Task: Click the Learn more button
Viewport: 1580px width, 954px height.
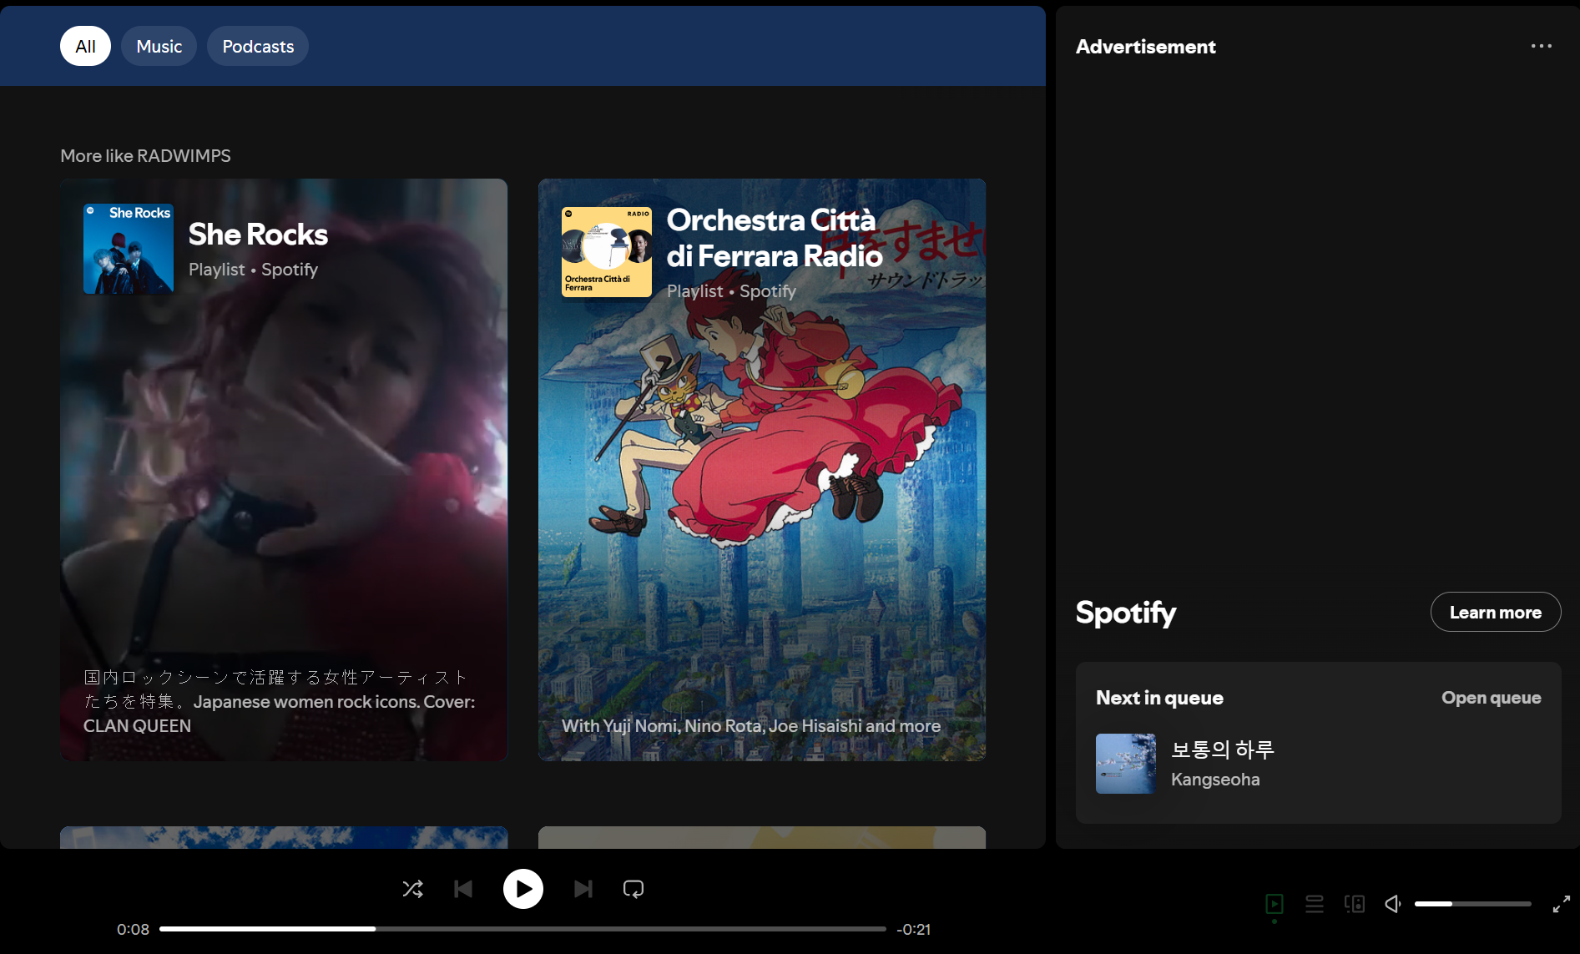Action: pyautogui.click(x=1496, y=612)
